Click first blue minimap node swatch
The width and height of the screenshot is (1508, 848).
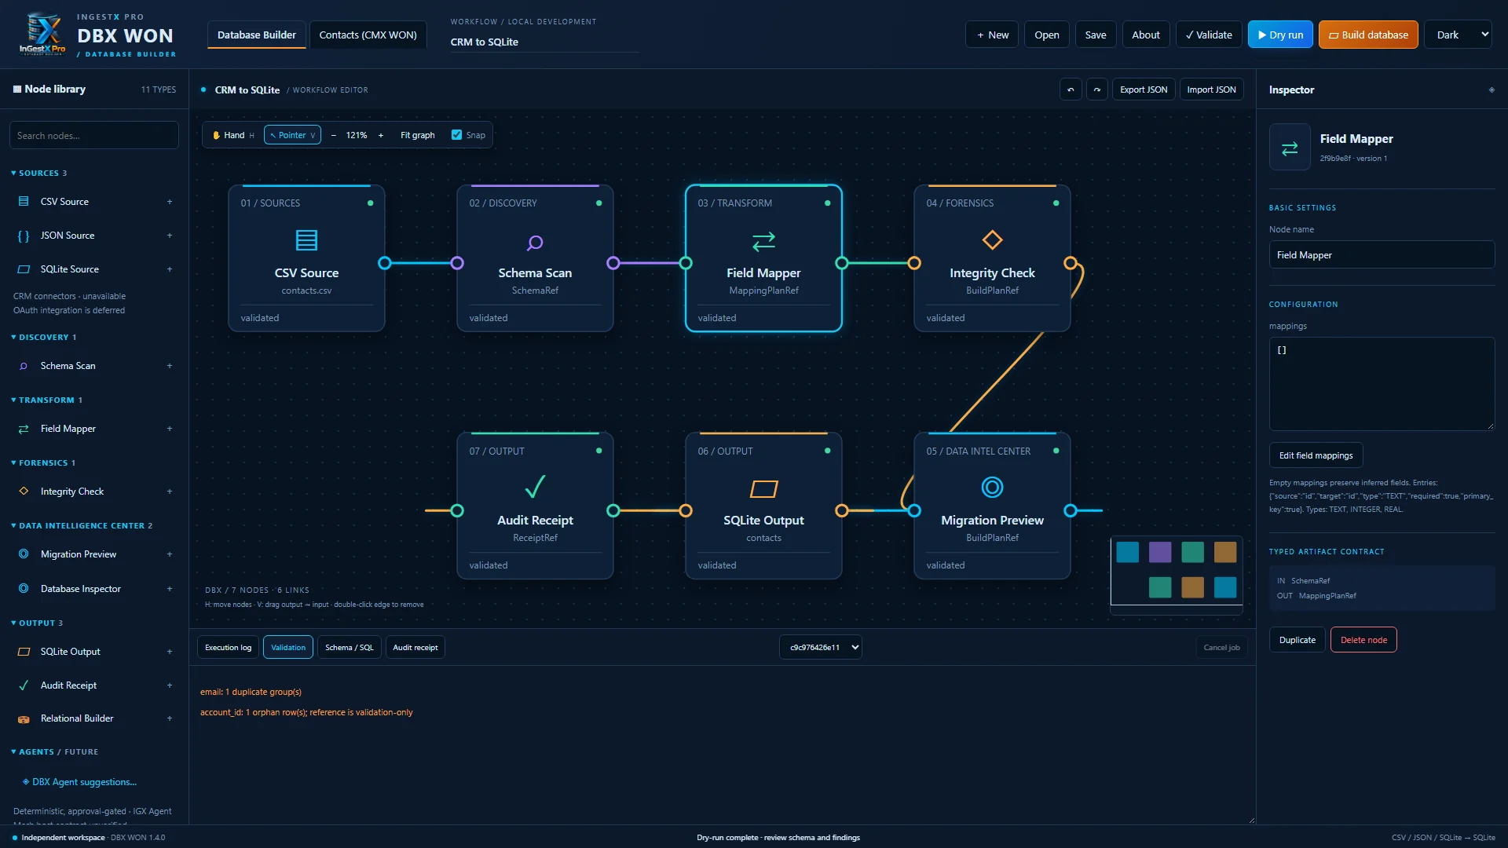pos(1127,552)
